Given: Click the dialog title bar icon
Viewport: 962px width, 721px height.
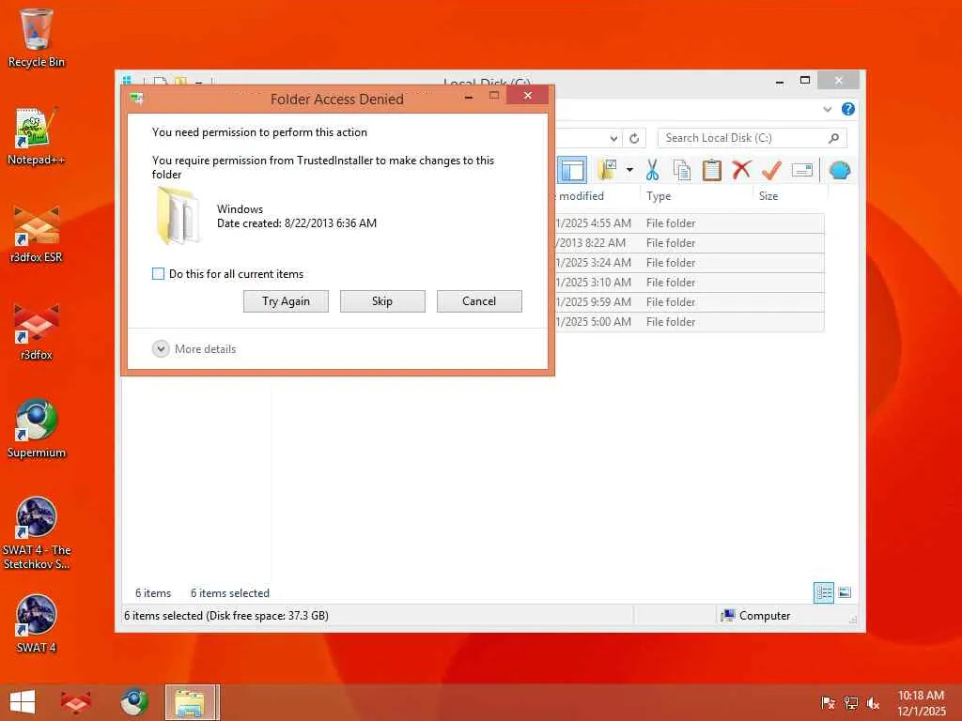Looking at the screenshot, I should click(x=136, y=98).
